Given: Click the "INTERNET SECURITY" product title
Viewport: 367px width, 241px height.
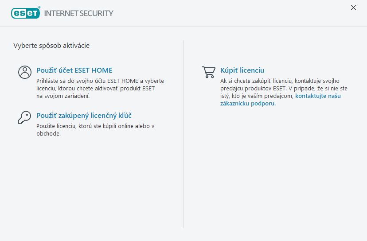Looking at the screenshot, I should (x=78, y=13).
